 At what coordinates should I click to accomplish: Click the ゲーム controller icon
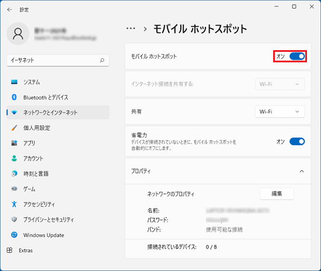14,189
